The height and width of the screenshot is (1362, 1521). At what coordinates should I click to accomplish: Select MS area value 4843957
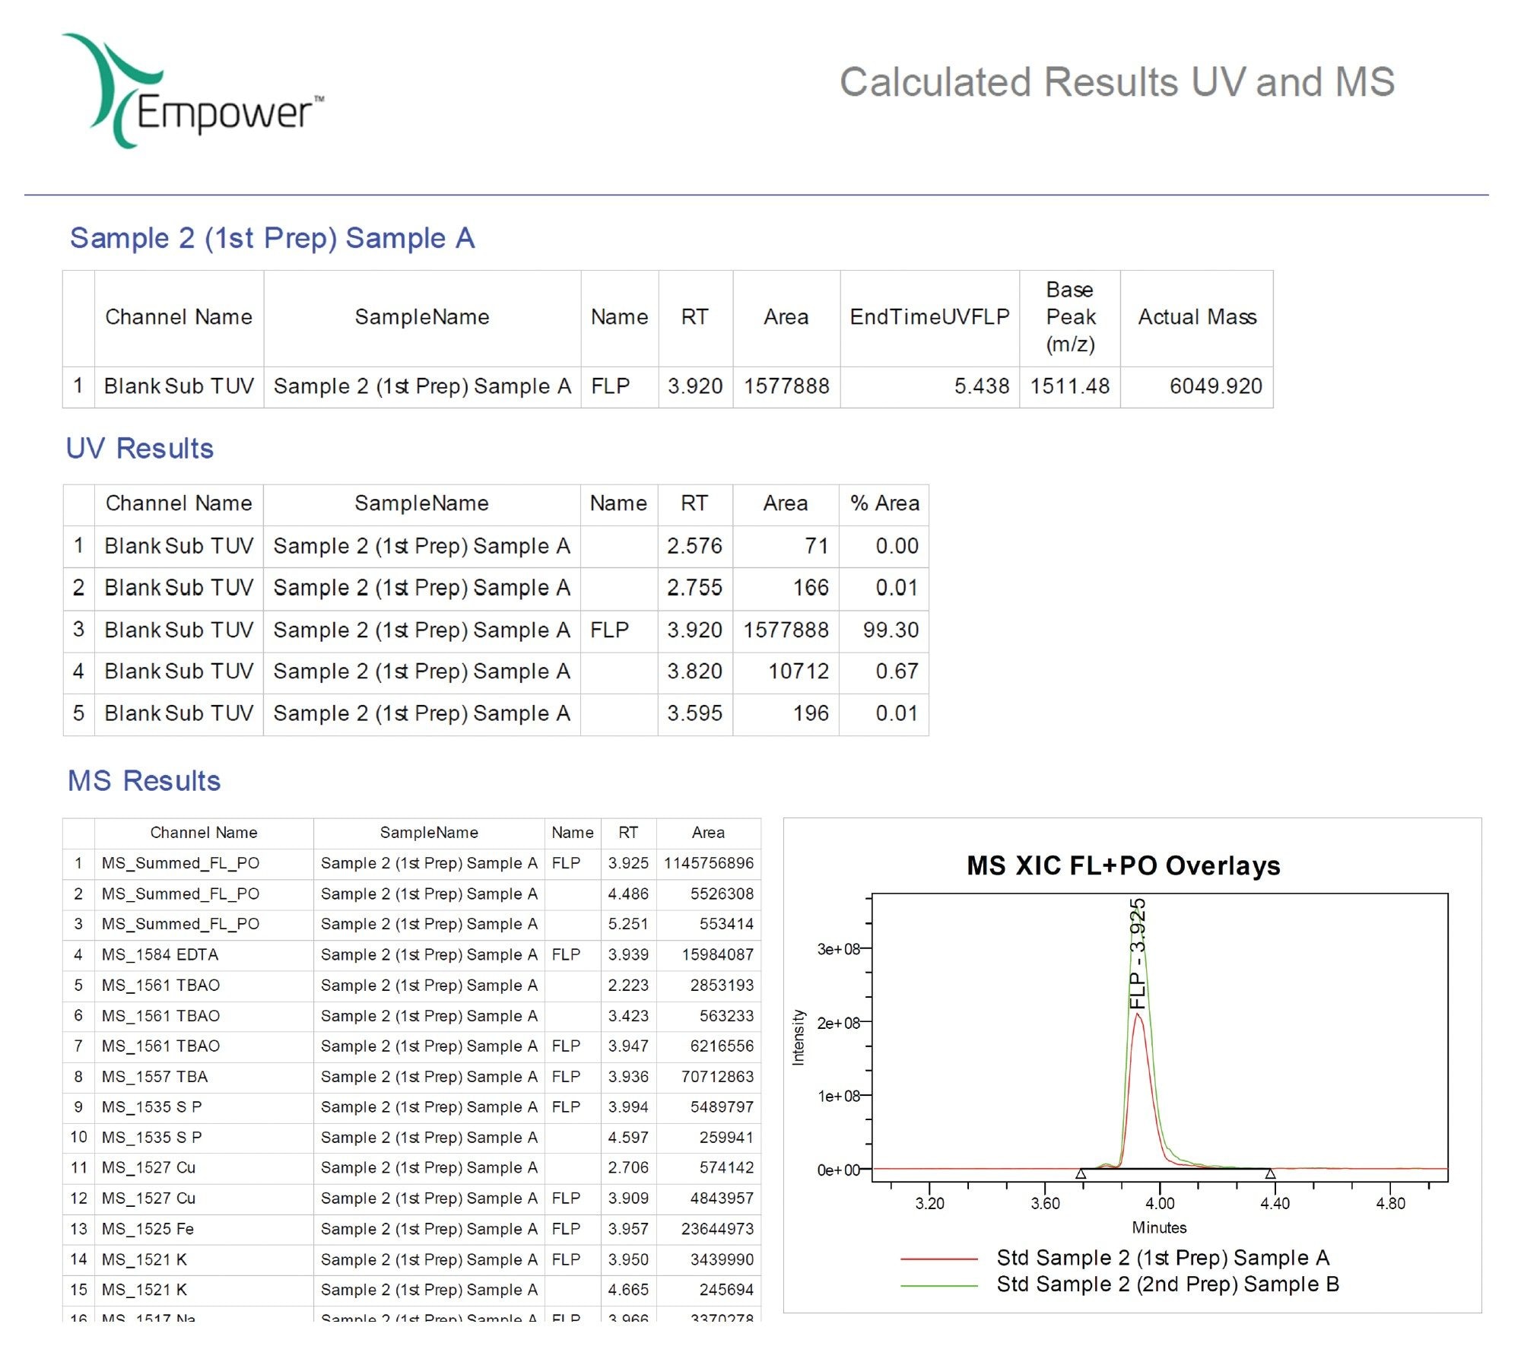pos(722,1198)
